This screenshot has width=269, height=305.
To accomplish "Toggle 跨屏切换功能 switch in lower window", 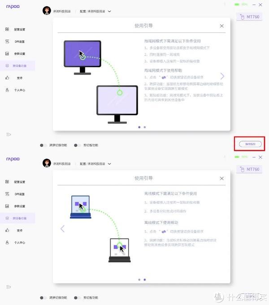I will 43,298.
